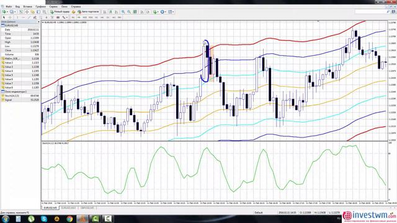The width and height of the screenshot is (397, 223).
Task: Open the Вставка menu
Action: coord(27,6)
